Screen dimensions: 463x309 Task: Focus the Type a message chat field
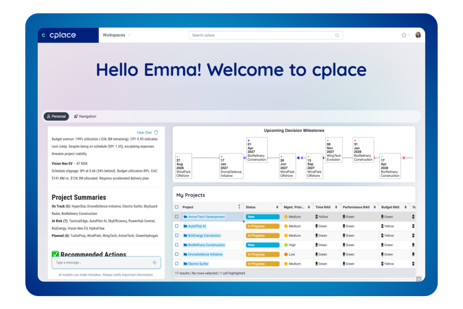coord(106,263)
